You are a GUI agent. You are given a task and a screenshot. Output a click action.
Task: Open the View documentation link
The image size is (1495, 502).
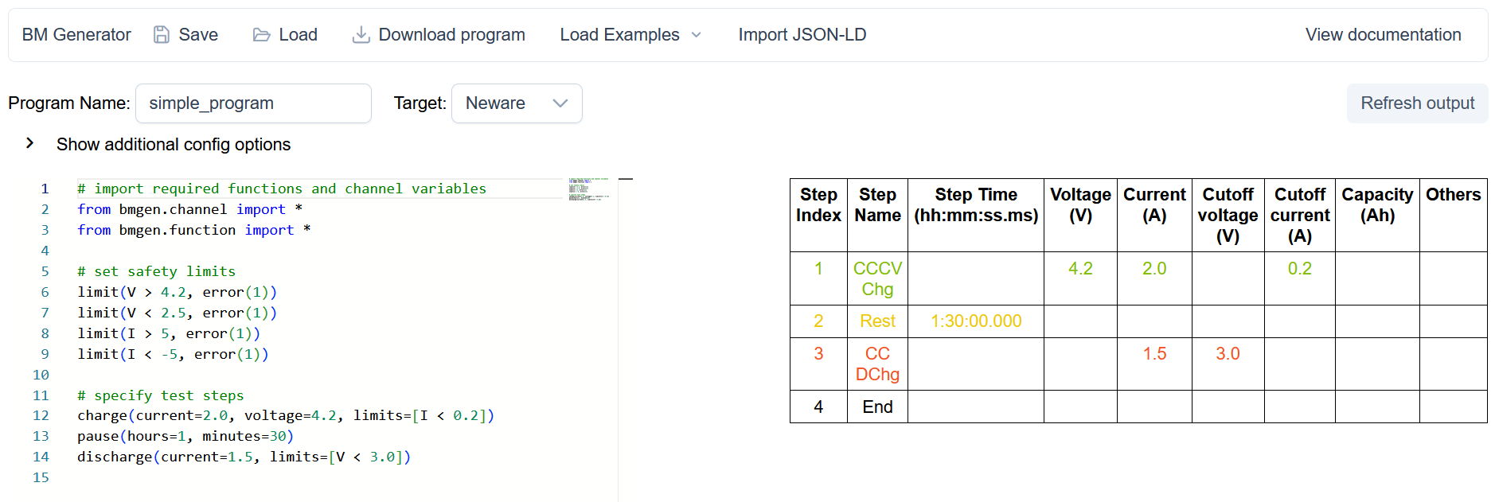(1383, 35)
